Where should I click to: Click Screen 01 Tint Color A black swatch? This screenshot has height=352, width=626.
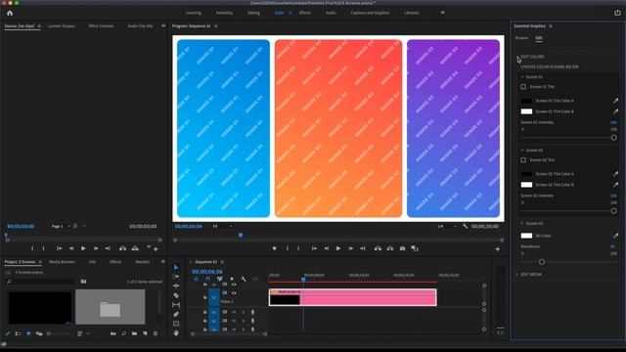526,101
